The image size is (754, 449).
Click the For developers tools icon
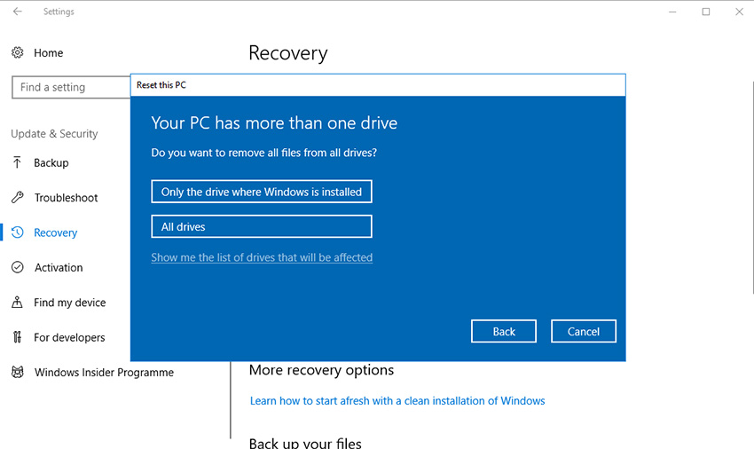pos(18,337)
